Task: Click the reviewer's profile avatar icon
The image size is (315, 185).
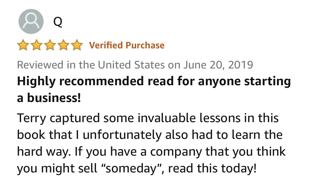Action: point(31,22)
